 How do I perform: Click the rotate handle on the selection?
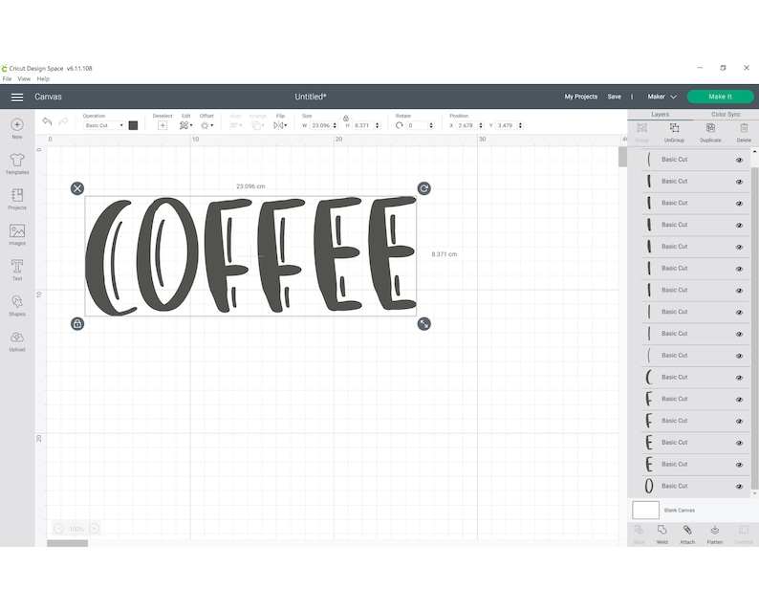[x=424, y=188]
